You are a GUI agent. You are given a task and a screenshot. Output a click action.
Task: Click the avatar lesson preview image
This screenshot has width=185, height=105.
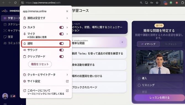coord(160,62)
